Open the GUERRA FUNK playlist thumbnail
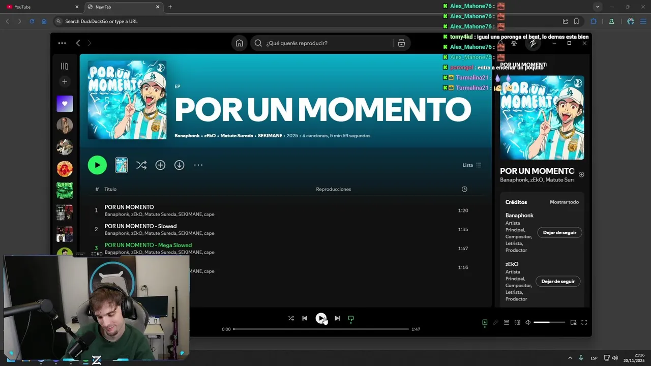Viewport: 651px width, 366px height. click(x=65, y=190)
